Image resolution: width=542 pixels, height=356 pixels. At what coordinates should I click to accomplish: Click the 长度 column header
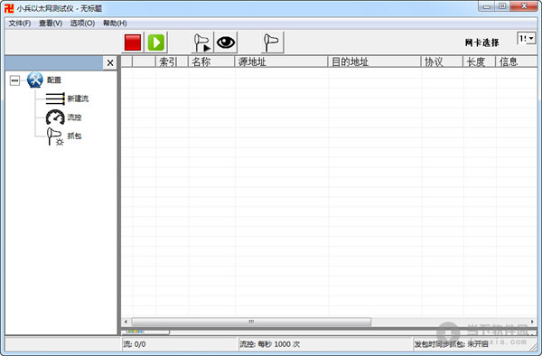(480, 61)
